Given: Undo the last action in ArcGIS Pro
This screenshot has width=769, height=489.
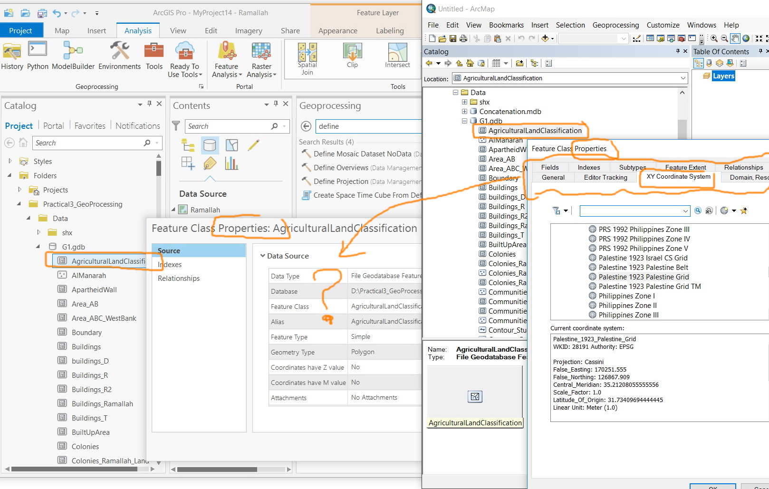Looking at the screenshot, I should [57, 13].
